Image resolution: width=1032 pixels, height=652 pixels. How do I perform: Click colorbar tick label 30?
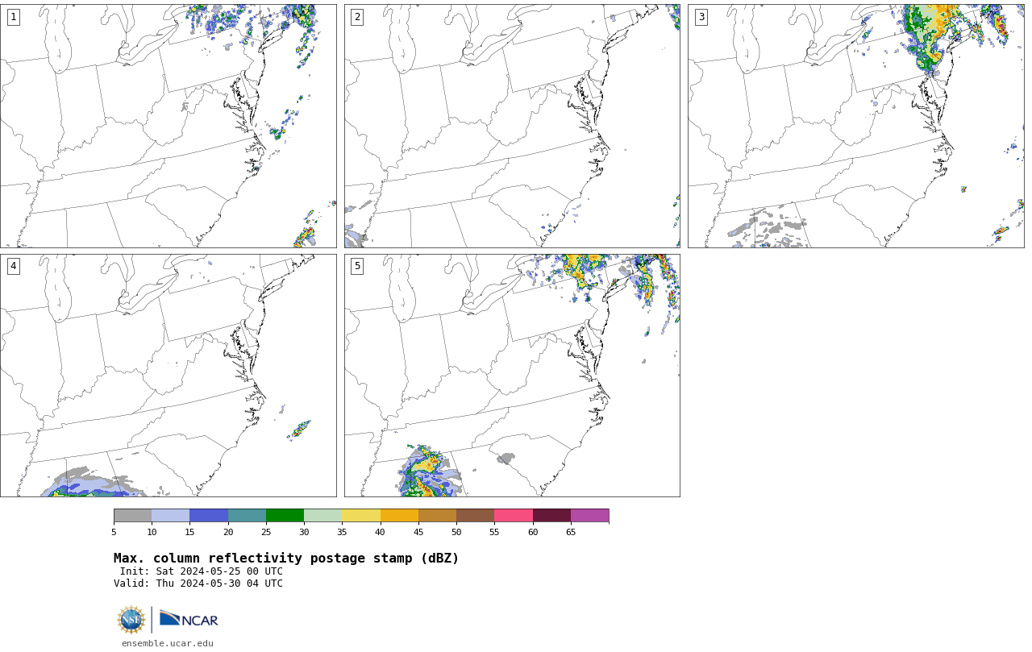304,532
